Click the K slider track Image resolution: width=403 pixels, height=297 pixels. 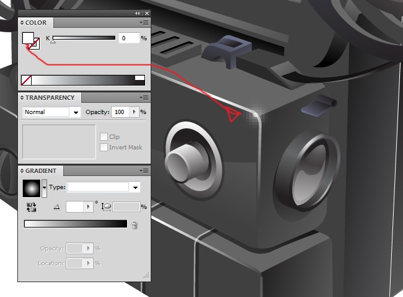pyautogui.click(x=84, y=38)
